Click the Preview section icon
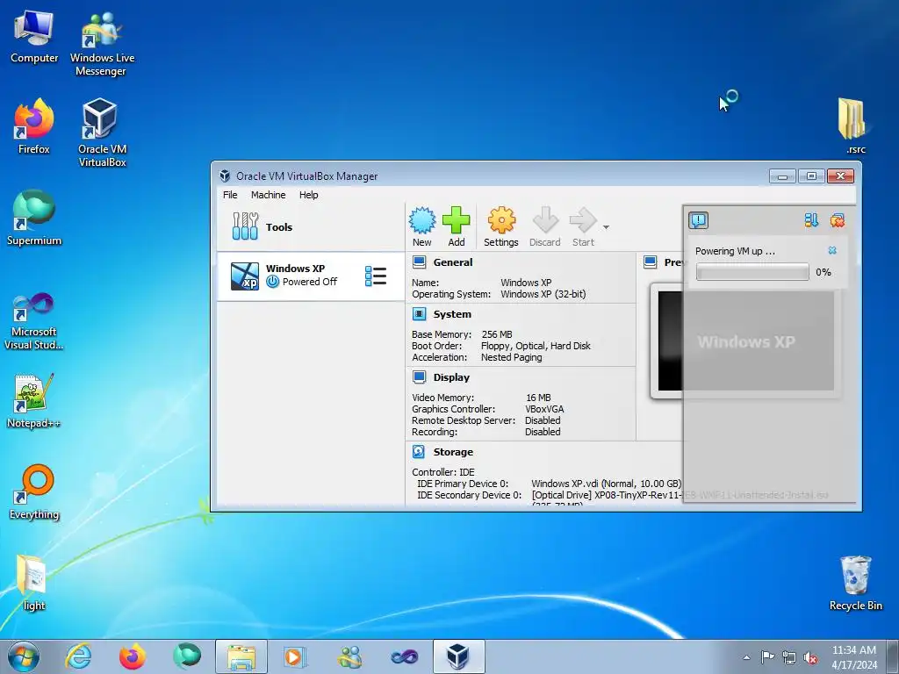899x674 pixels. coord(651,262)
